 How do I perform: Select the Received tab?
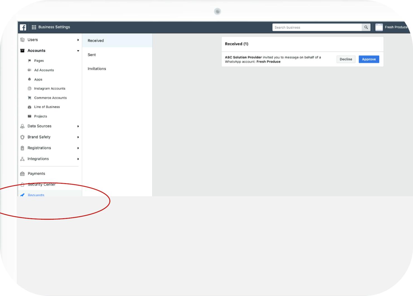point(117,41)
